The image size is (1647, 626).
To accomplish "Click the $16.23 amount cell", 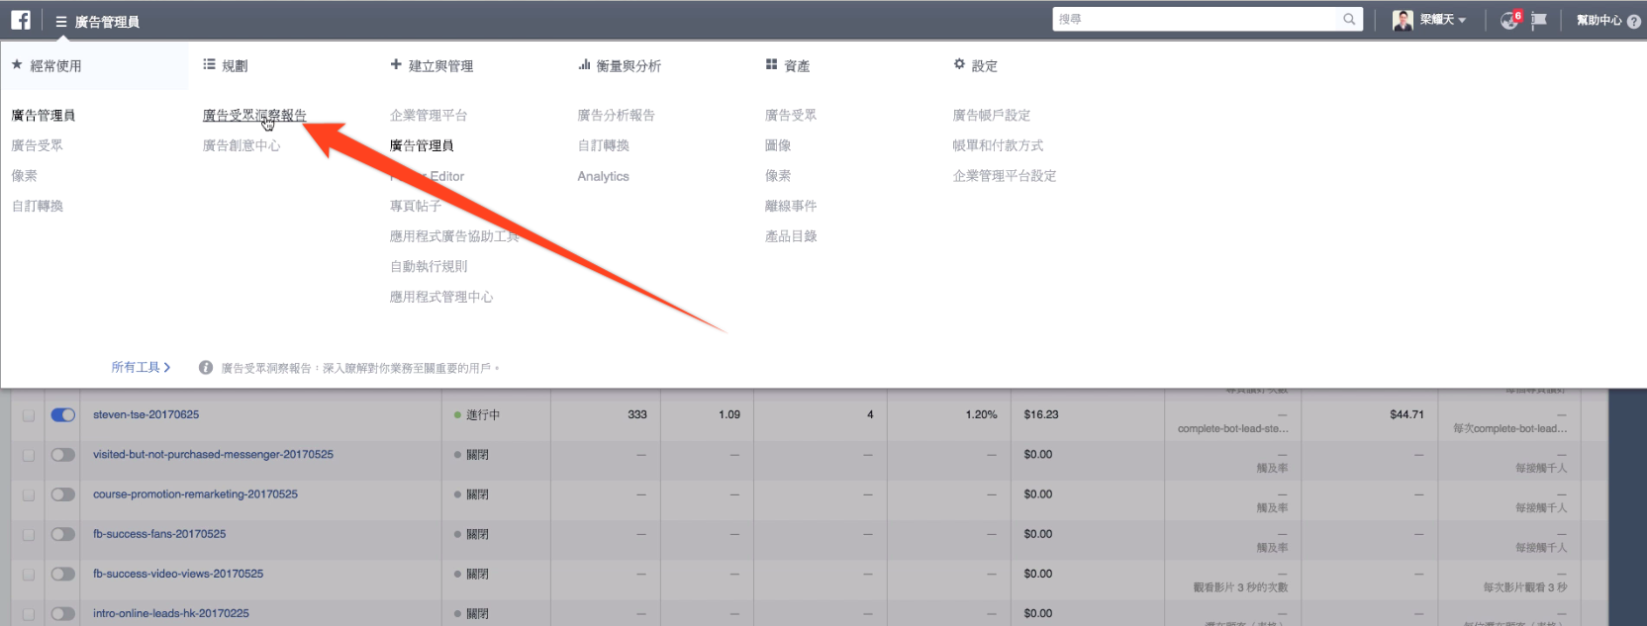I will [x=1041, y=414].
